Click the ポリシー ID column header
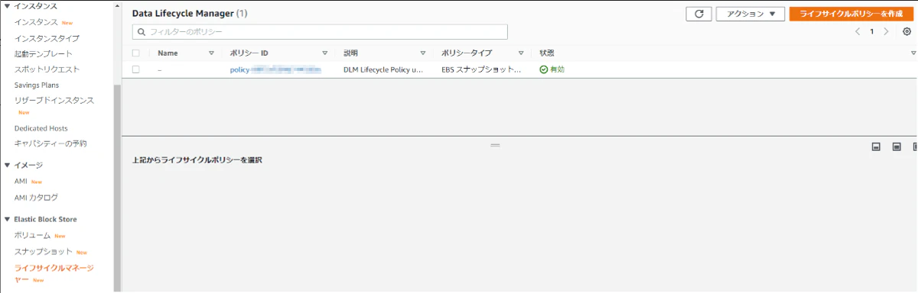 [249, 53]
